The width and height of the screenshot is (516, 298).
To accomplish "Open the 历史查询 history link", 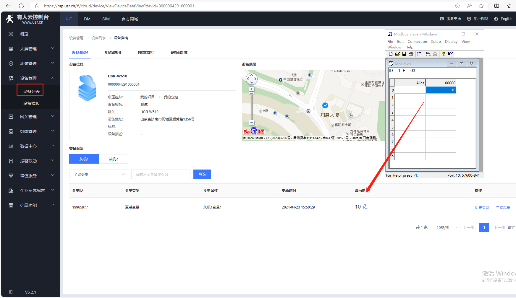I will [482, 208].
